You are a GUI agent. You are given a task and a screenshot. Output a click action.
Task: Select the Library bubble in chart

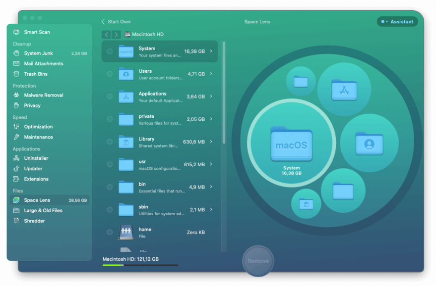pyautogui.click(x=306, y=204)
